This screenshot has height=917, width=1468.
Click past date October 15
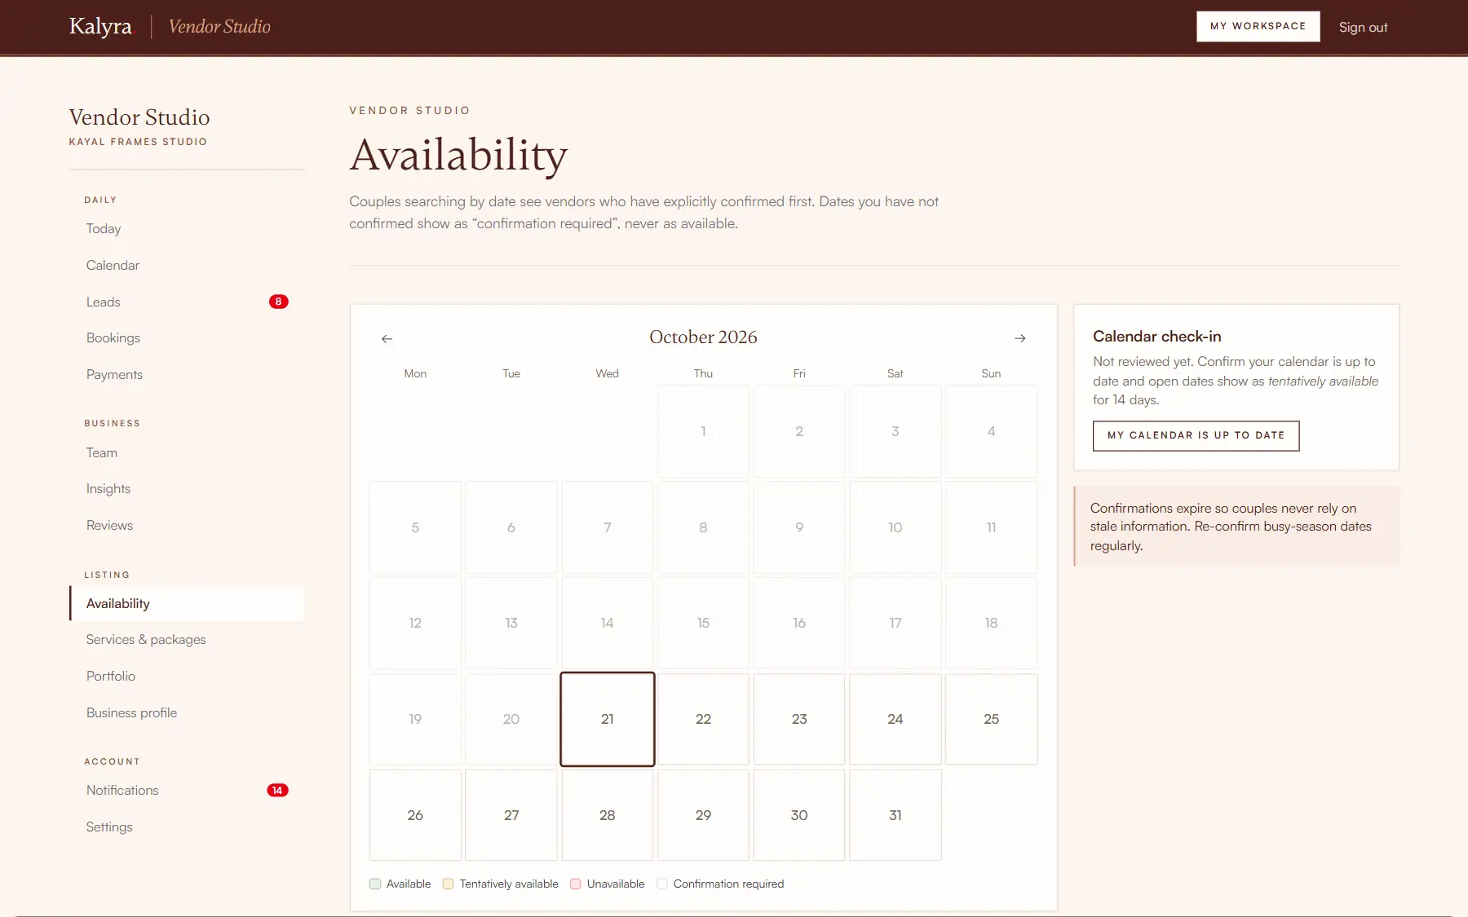pos(703,623)
